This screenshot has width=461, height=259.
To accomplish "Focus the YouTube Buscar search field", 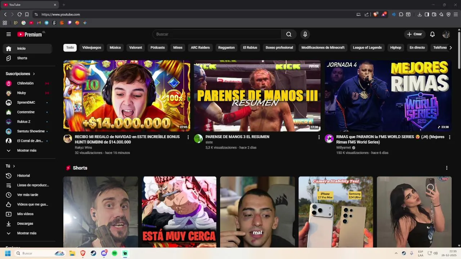I will pos(217,34).
